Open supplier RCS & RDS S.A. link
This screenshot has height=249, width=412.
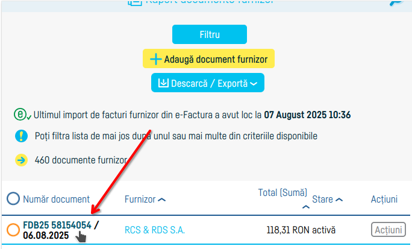155,230
